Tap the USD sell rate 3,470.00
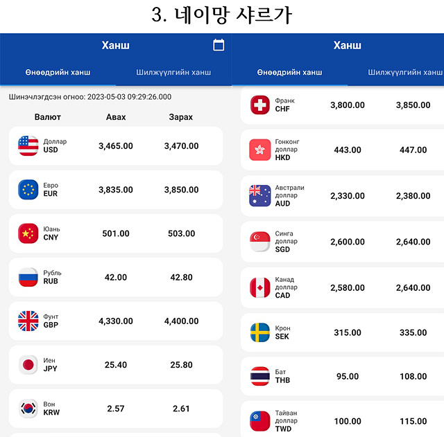Screen dimensions: 444x437 (181, 146)
